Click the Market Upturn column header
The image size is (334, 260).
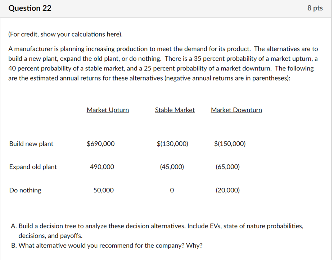108,110
